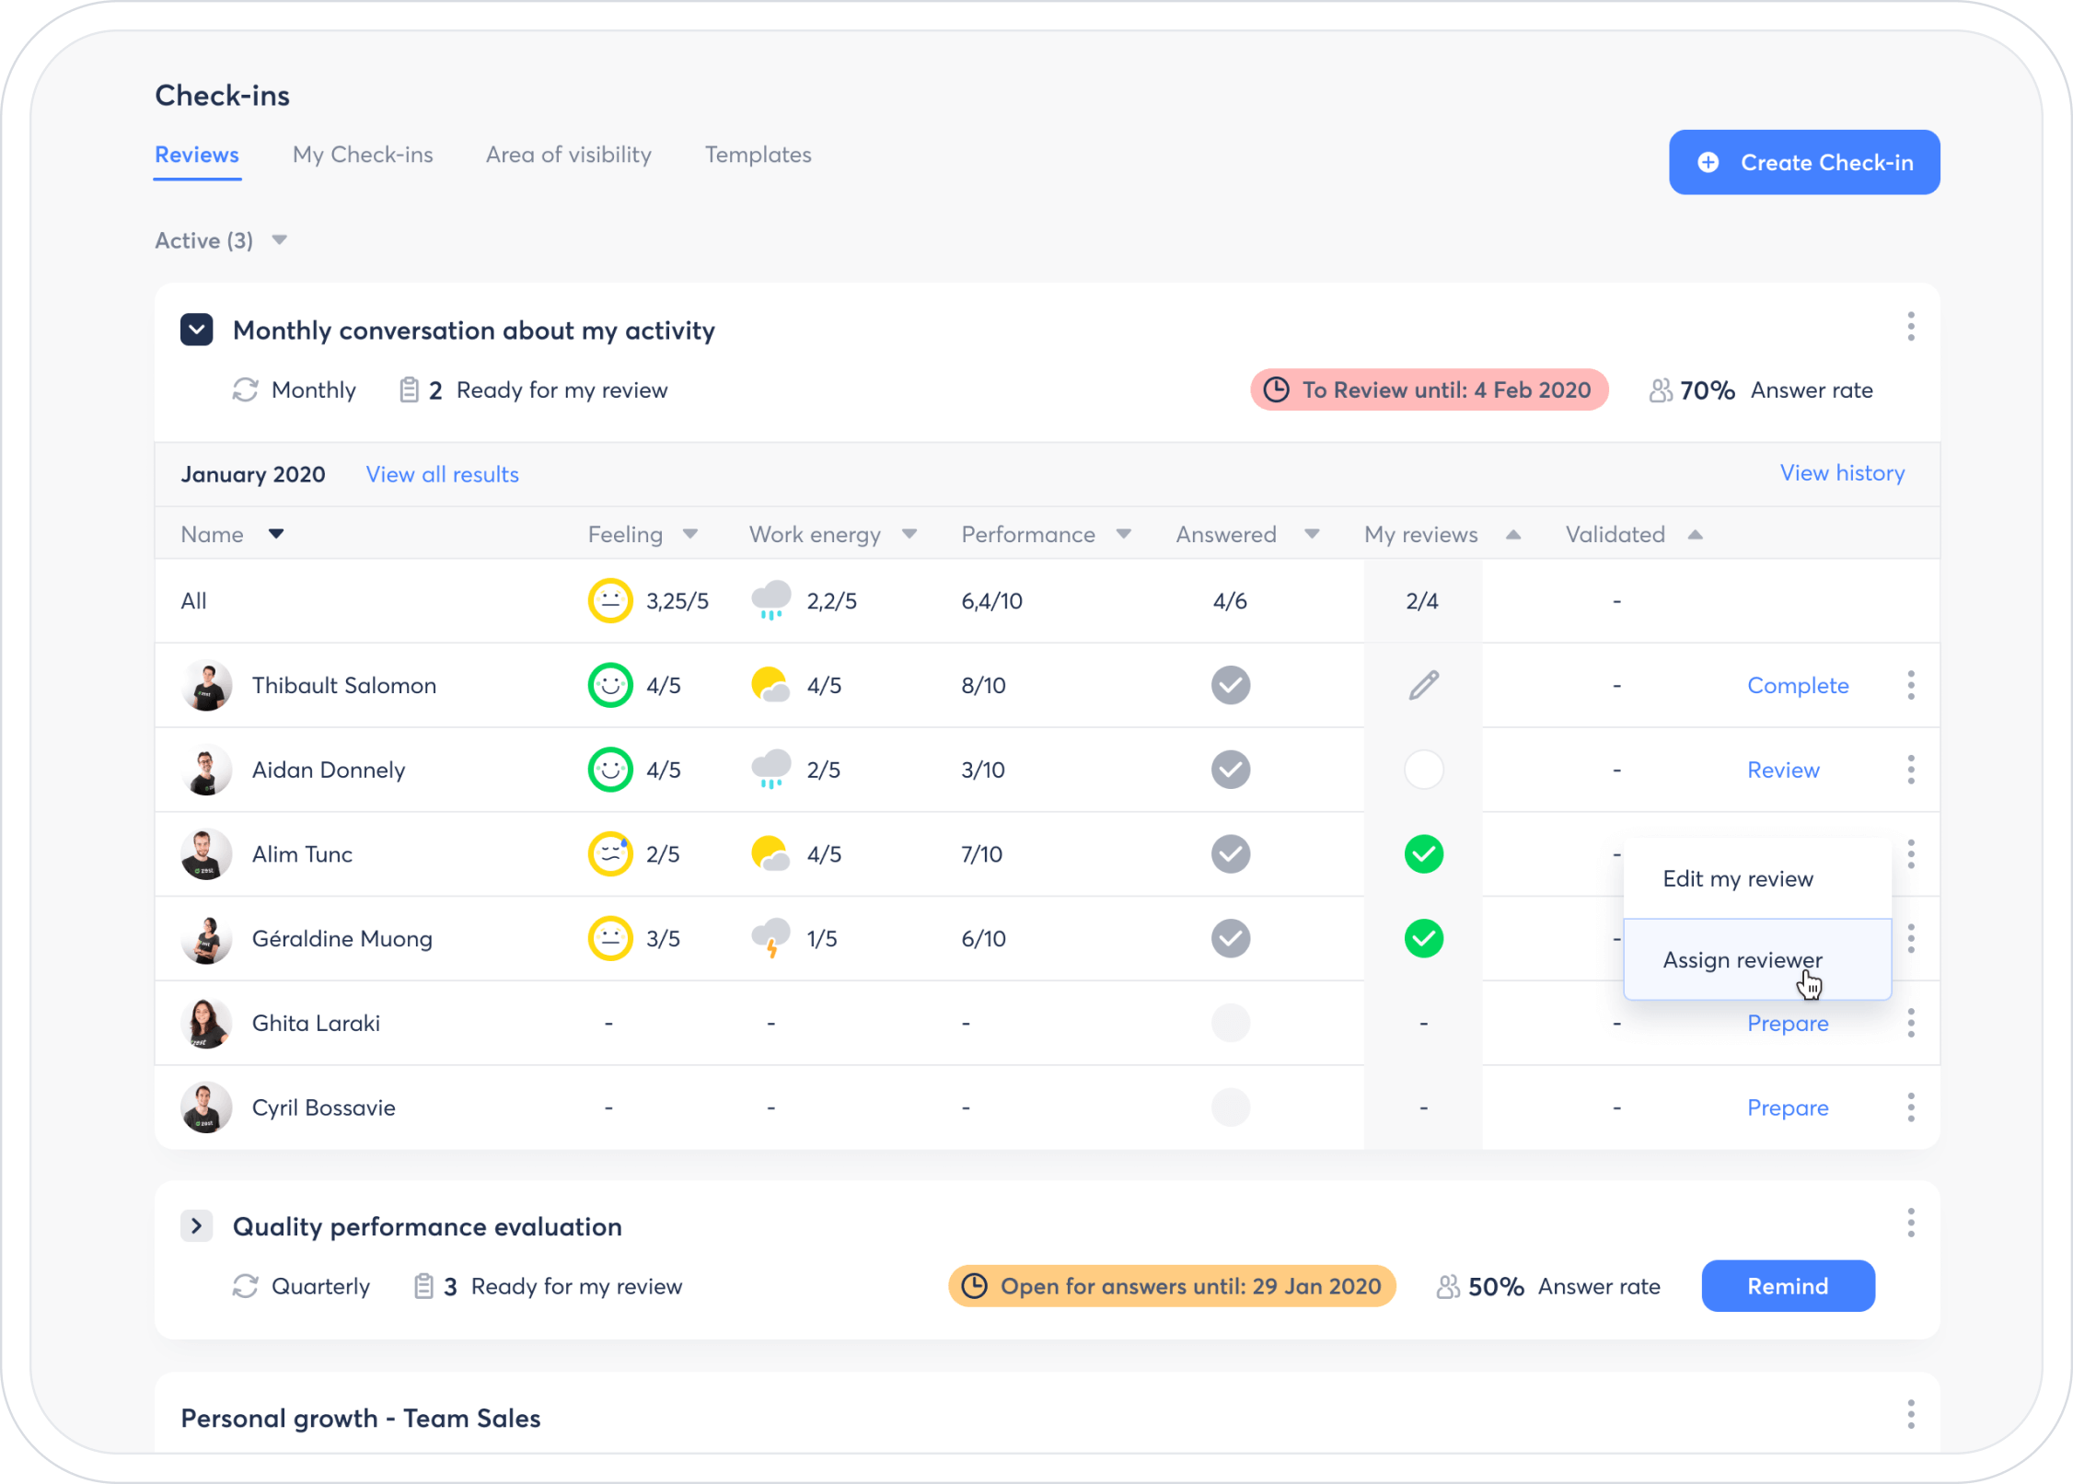The width and height of the screenshot is (2073, 1484).
Task: Expand Quality performance evaluation section
Action: (197, 1226)
